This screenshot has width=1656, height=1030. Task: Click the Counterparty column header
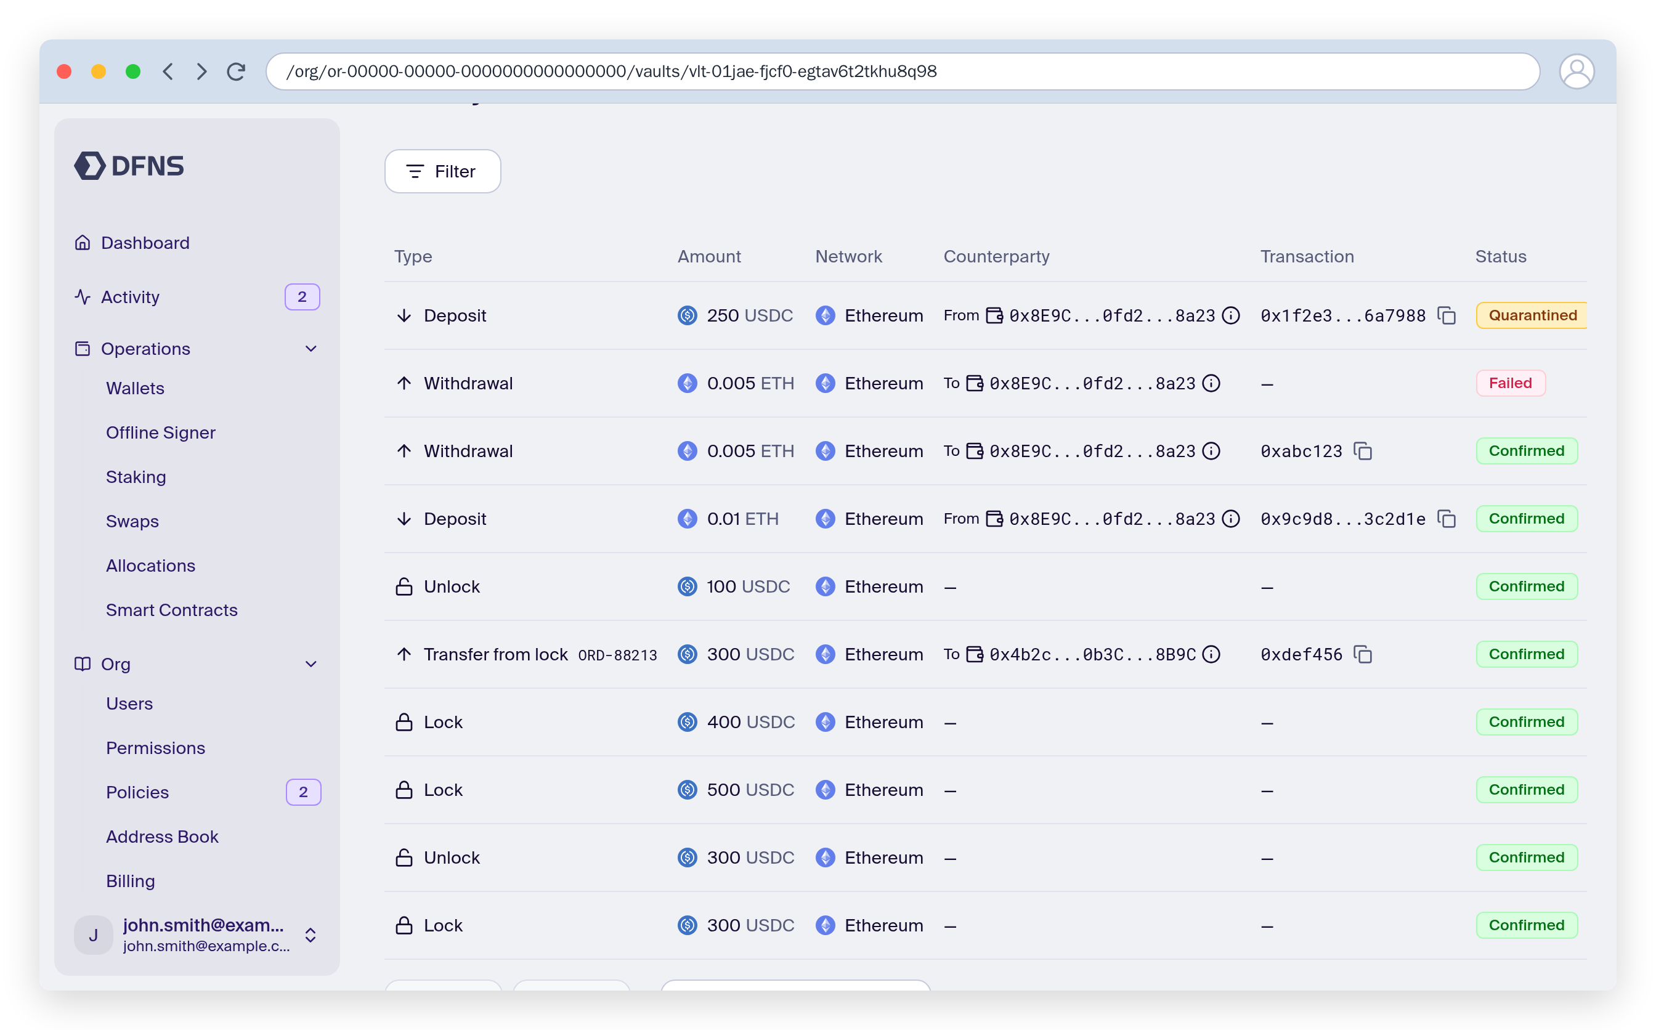click(996, 257)
